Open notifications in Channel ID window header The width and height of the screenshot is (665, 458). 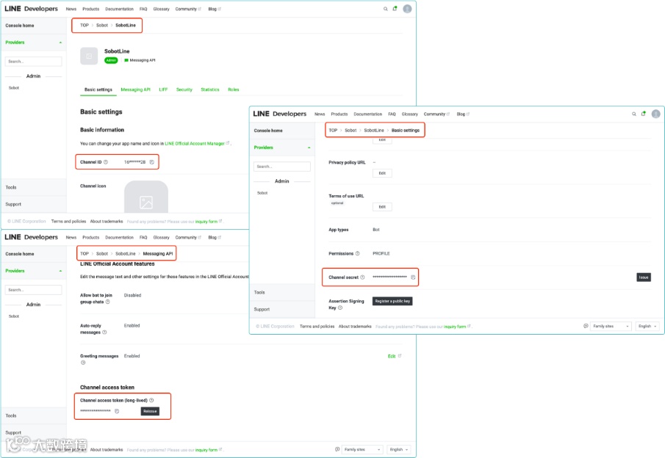pos(395,9)
